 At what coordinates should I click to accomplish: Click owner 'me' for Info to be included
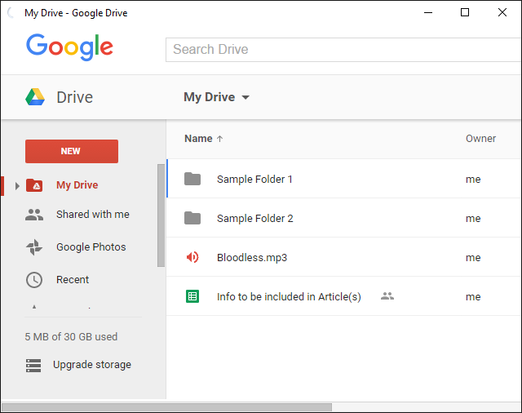(x=473, y=297)
